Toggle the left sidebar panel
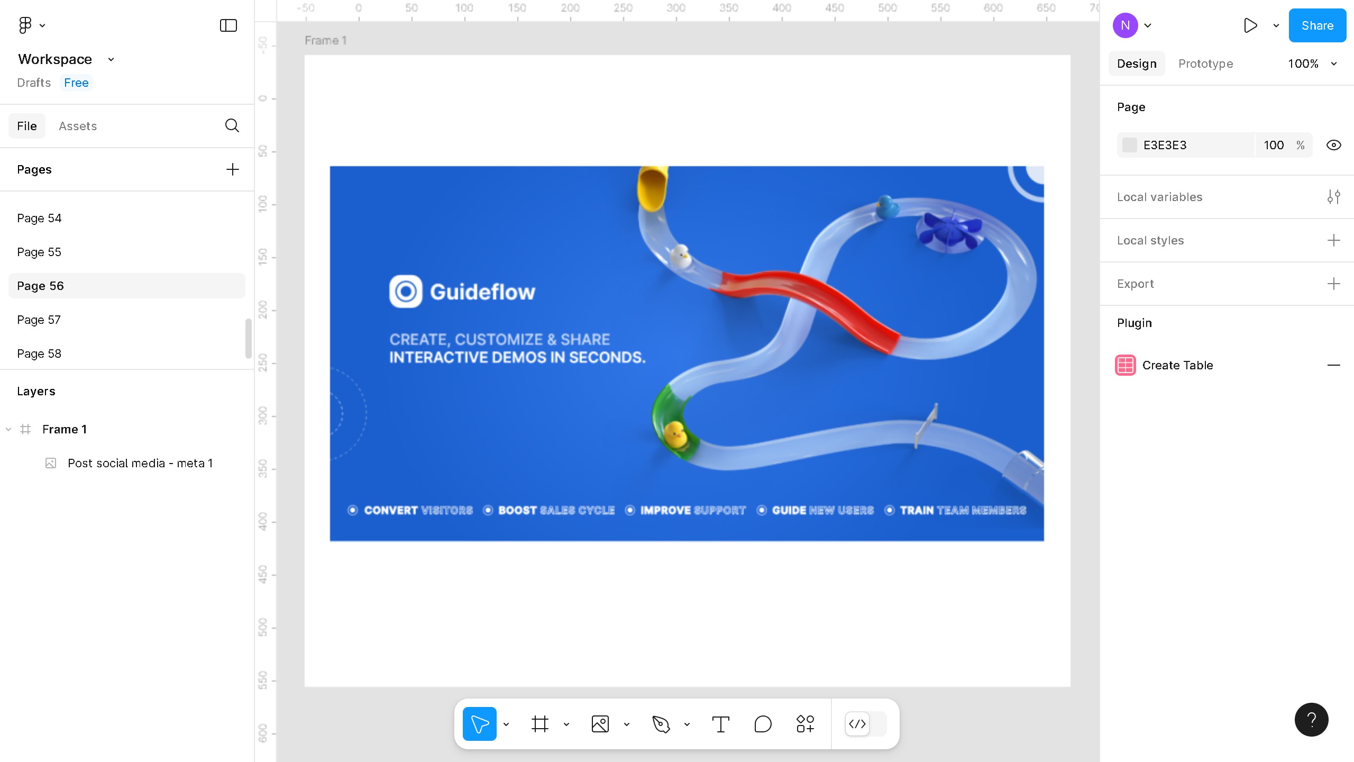The height and width of the screenshot is (762, 1354). click(x=227, y=25)
